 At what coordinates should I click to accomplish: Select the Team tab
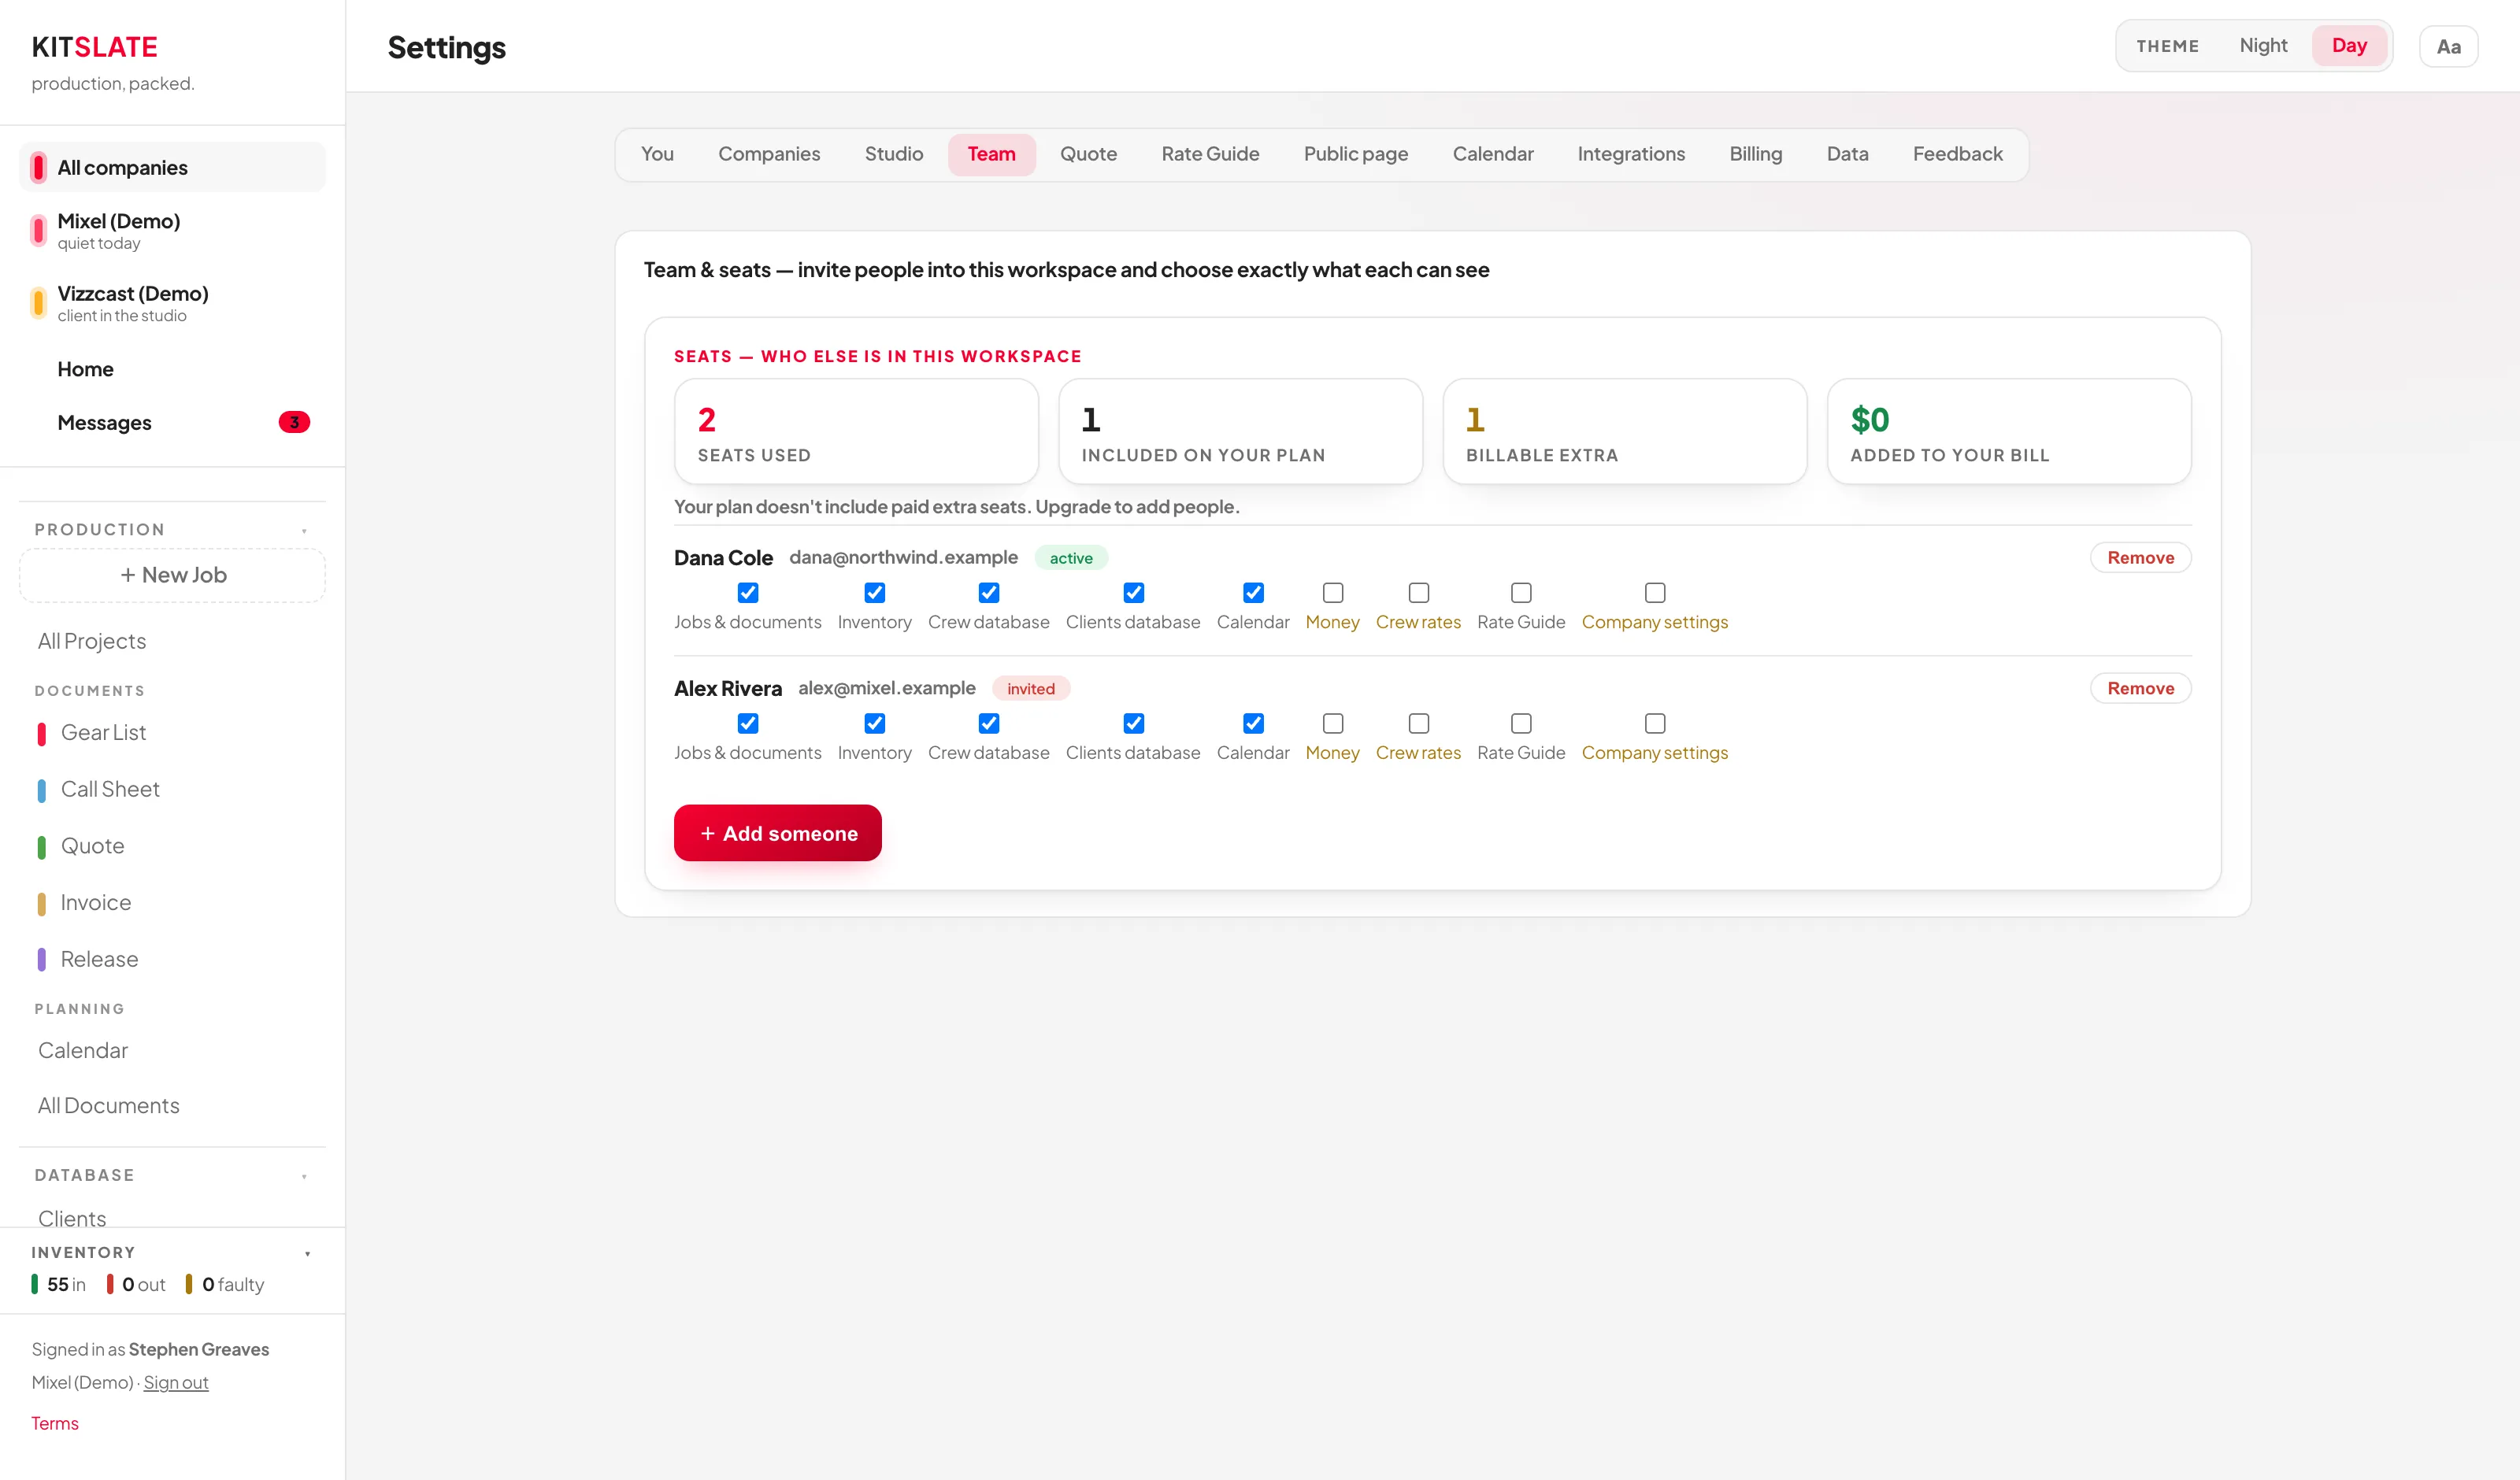click(991, 154)
